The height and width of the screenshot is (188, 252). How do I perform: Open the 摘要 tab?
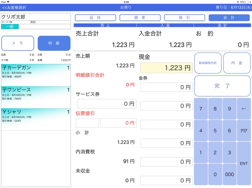pos(140,18)
